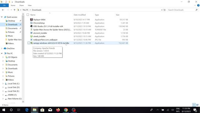
Task: Expand the ribbon chevron
Action: [x=195, y=5]
